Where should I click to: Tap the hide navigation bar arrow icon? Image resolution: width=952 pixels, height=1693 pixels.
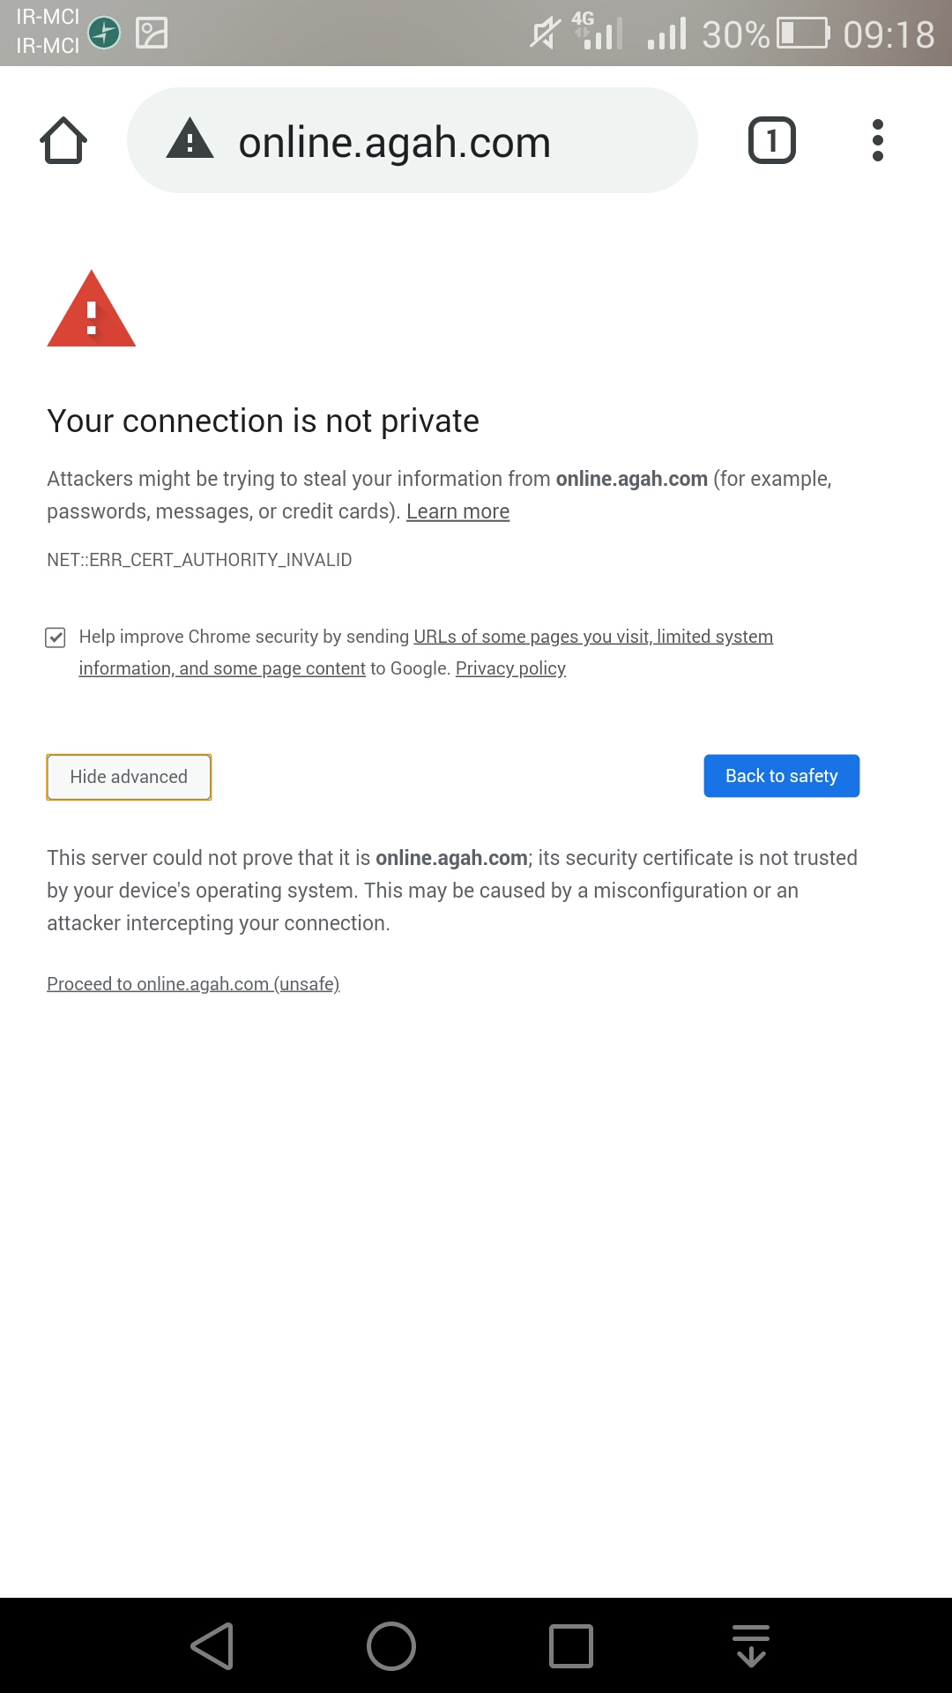tap(750, 1645)
